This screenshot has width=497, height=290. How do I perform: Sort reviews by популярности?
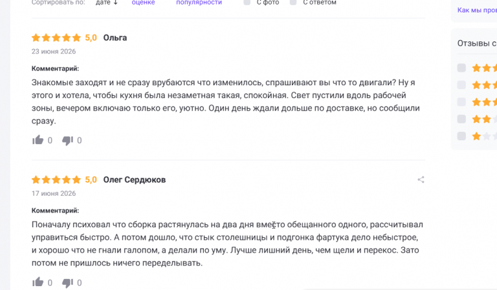click(x=199, y=3)
